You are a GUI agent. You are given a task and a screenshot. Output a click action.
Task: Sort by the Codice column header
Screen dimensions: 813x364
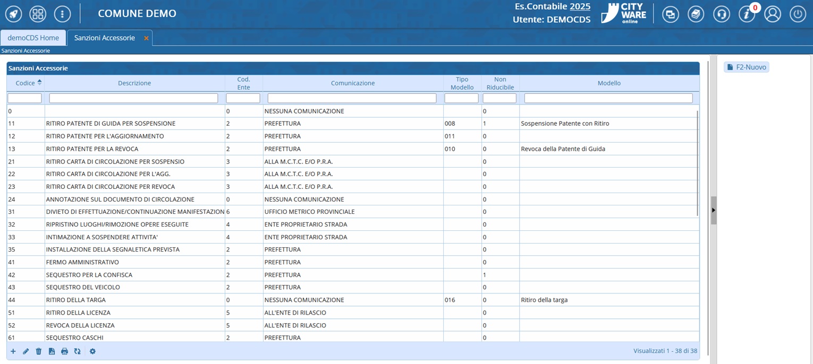pos(26,83)
